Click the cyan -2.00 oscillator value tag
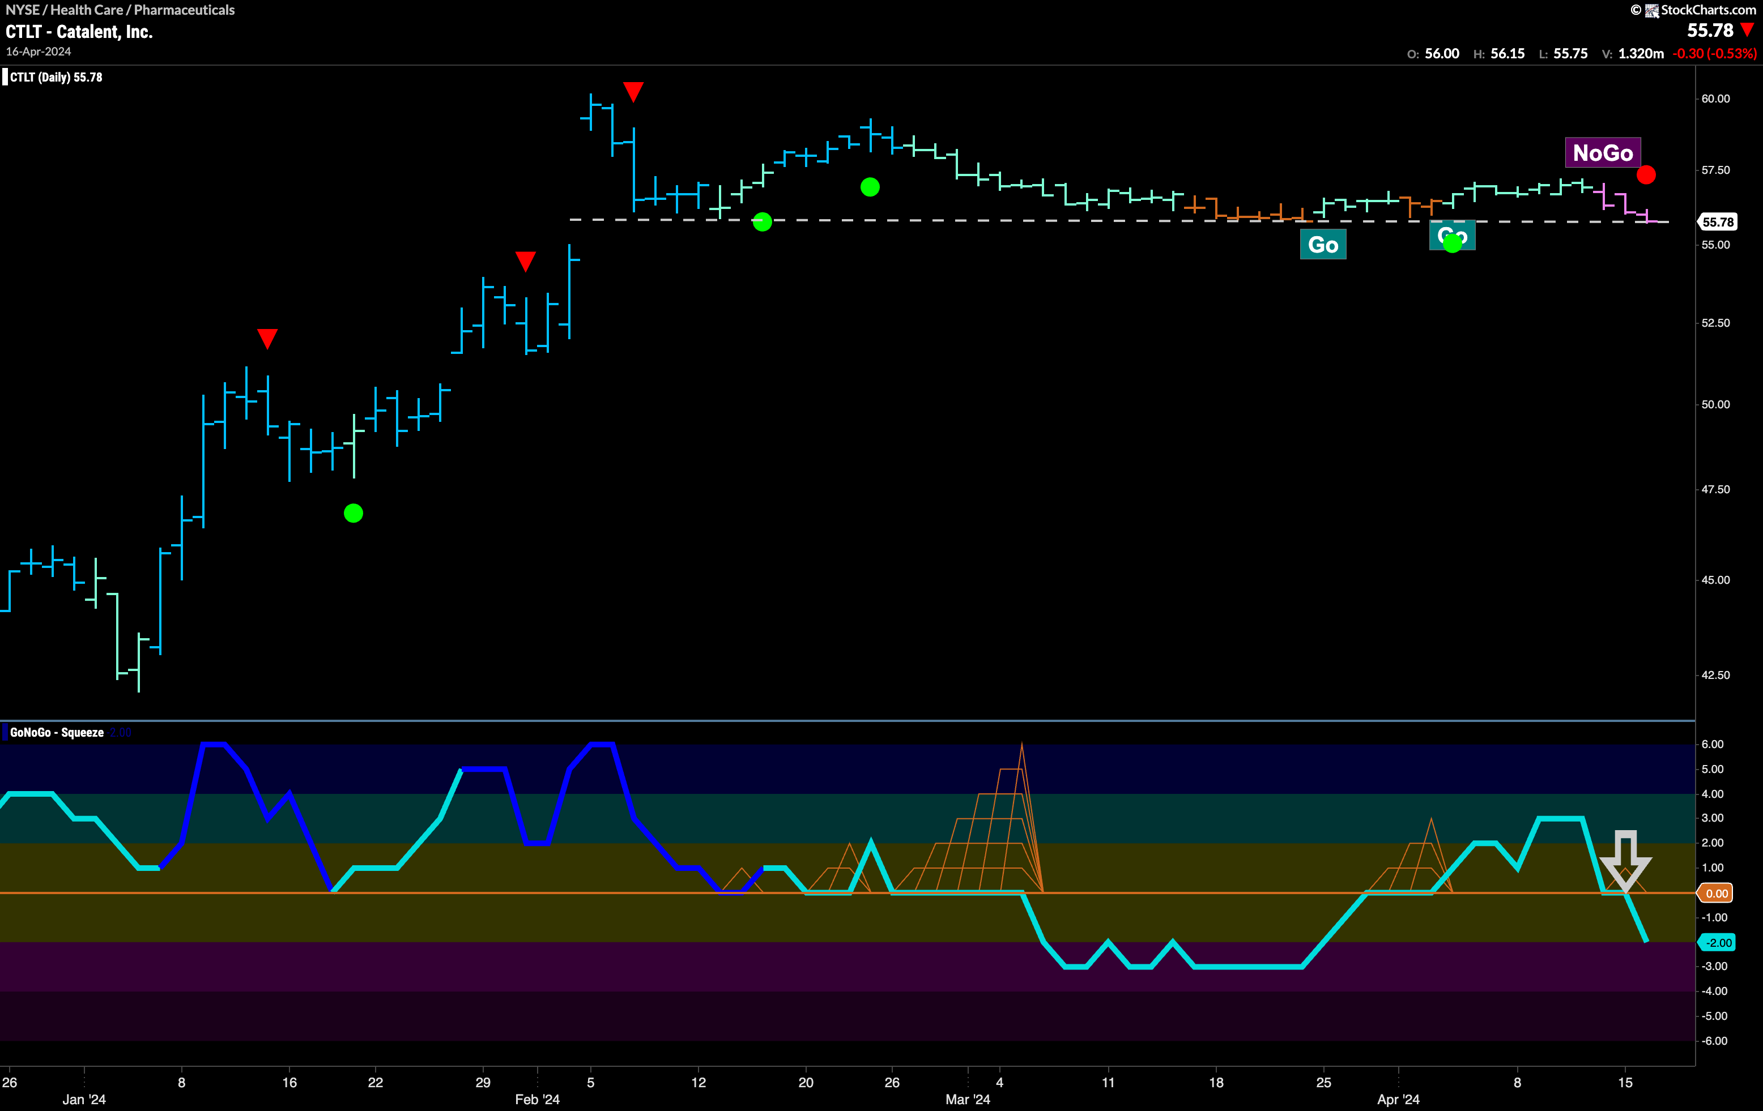 click(x=1717, y=943)
